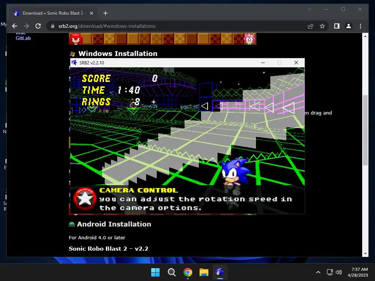Click the leftmost white arrow sign in game
Image resolution: width=375 pixels, height=281 pixels.
tap(204, 106)
